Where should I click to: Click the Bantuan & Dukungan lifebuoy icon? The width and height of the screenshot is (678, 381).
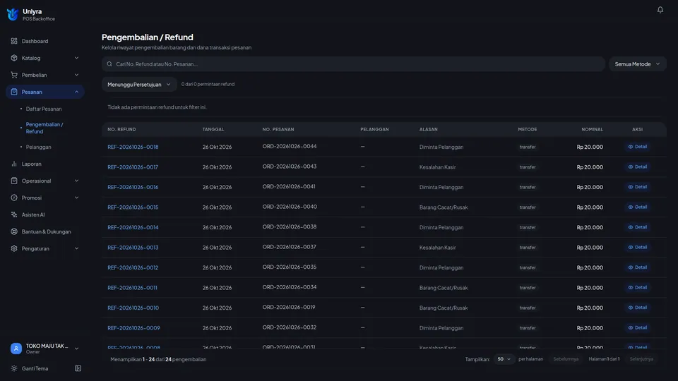tap(14, 231)
